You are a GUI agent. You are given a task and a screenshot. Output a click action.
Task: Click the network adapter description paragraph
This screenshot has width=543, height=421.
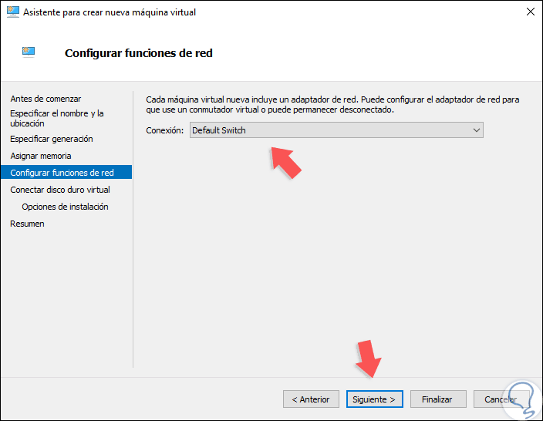click(332, 104)
